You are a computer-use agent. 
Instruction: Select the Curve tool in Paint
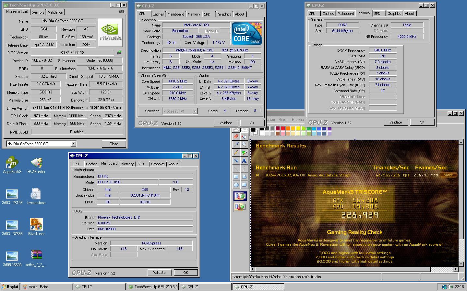244,169
